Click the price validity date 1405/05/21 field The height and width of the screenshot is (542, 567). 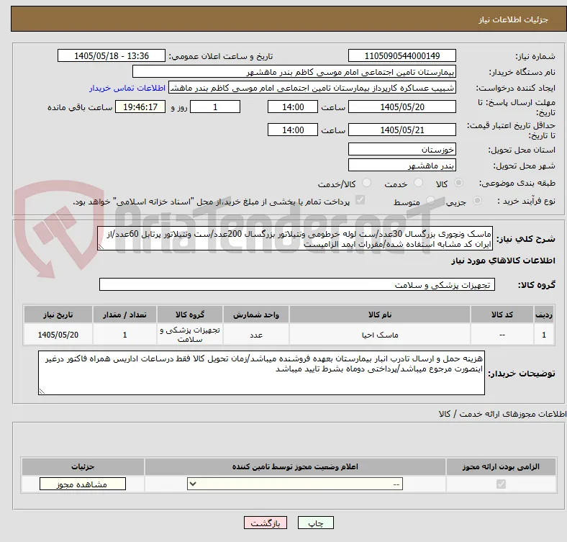click(x=402, y=130)
